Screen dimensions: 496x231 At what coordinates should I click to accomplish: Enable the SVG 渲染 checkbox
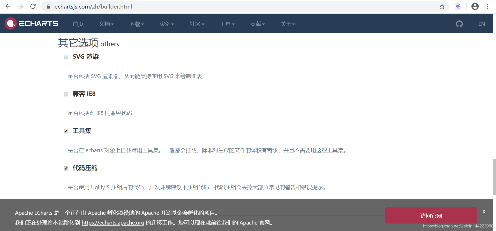(66, 57)
